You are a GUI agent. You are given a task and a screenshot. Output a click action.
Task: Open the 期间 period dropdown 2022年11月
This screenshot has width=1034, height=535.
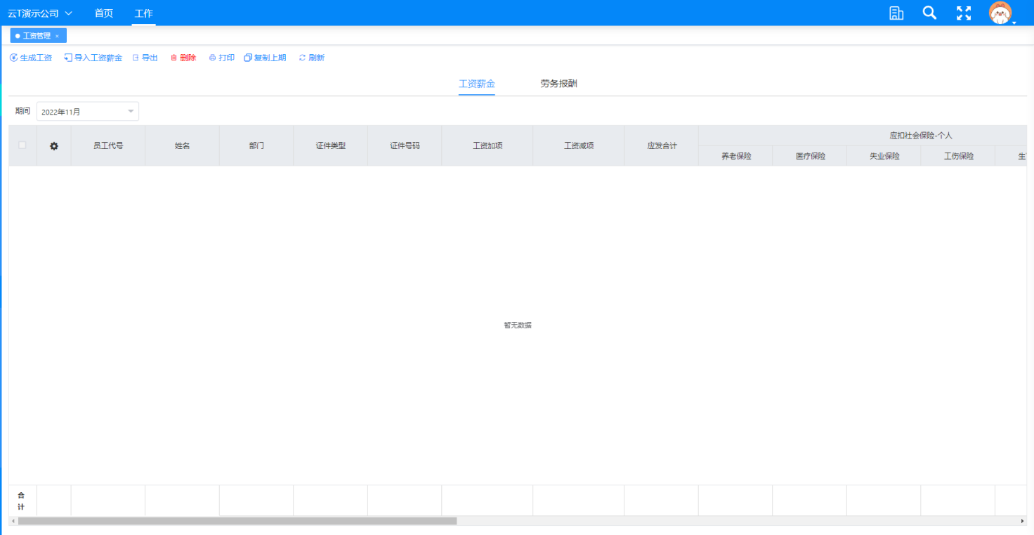click(x=87, y=112)
